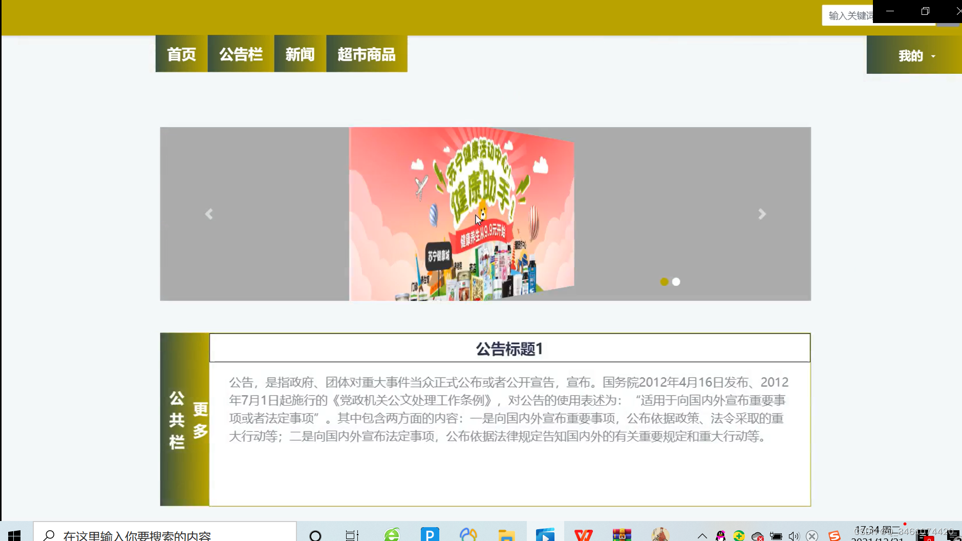Open the 首页 home tab
Screen dimensions: 962x541
pos(182,54)
